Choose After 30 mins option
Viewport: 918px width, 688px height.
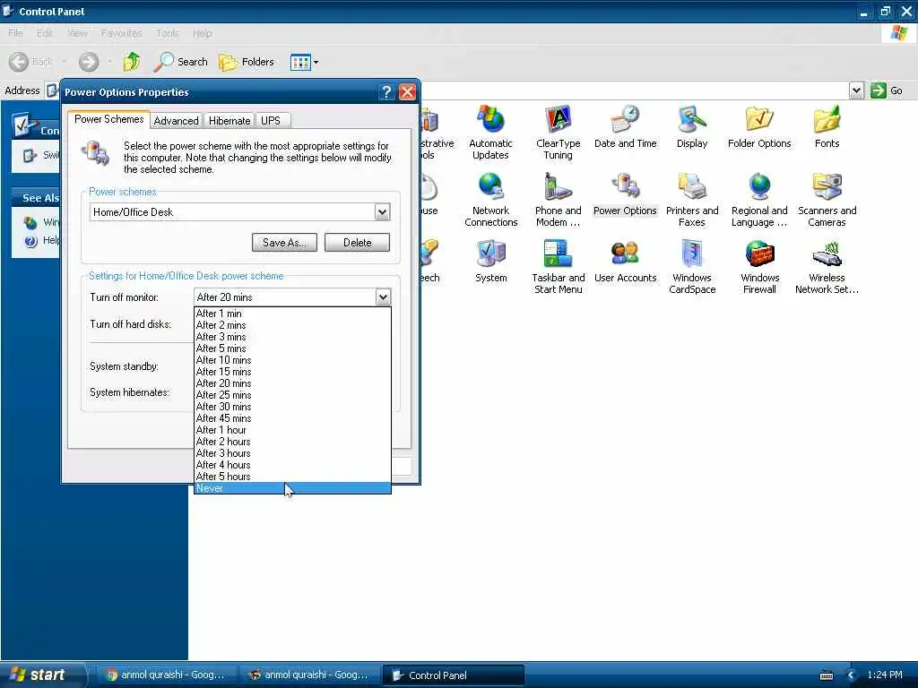click(292, 407)
